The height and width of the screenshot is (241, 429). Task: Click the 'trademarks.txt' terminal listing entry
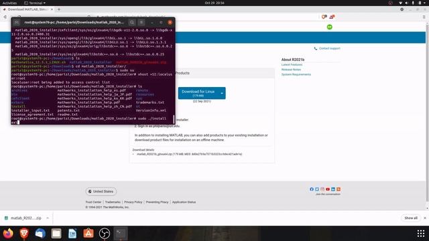tap(150, 102)
